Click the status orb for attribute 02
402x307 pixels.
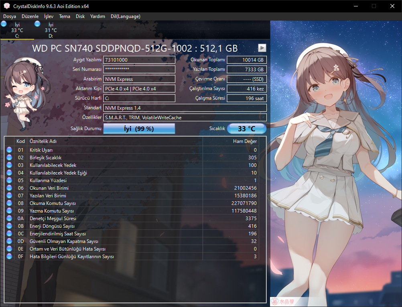tap(9, 157)
